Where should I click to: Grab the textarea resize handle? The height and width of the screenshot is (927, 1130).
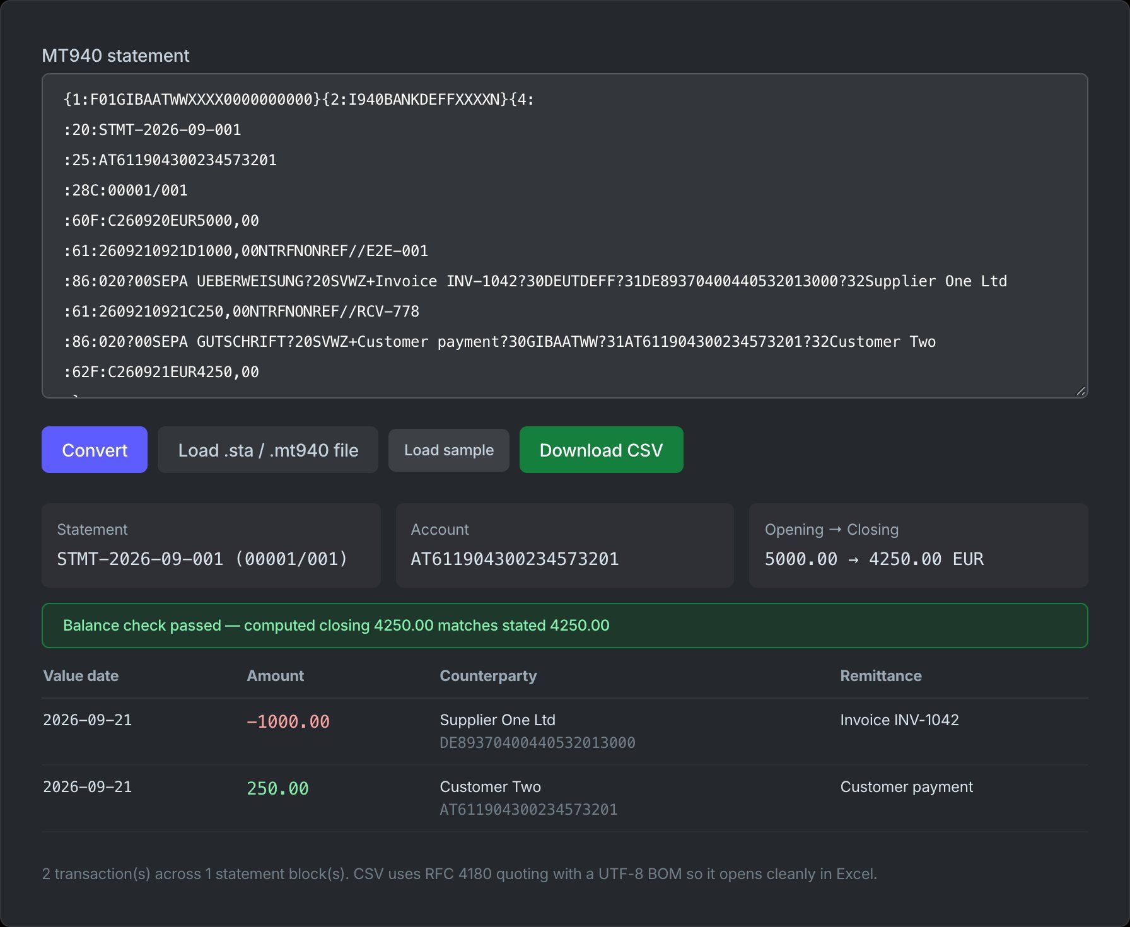1080,391
